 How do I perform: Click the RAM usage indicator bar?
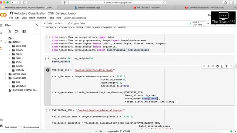pos(201,22)
